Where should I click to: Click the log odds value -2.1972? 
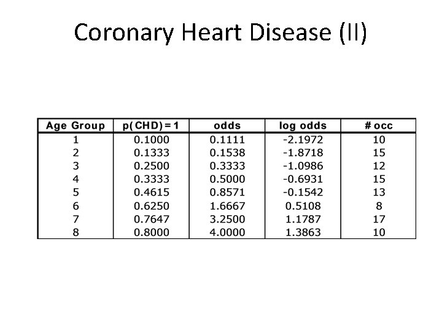pos(303,139)
